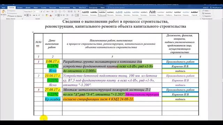The image size is (223, 125).
Task: Open the Font dialog launcher
Action: coord(53,19)
